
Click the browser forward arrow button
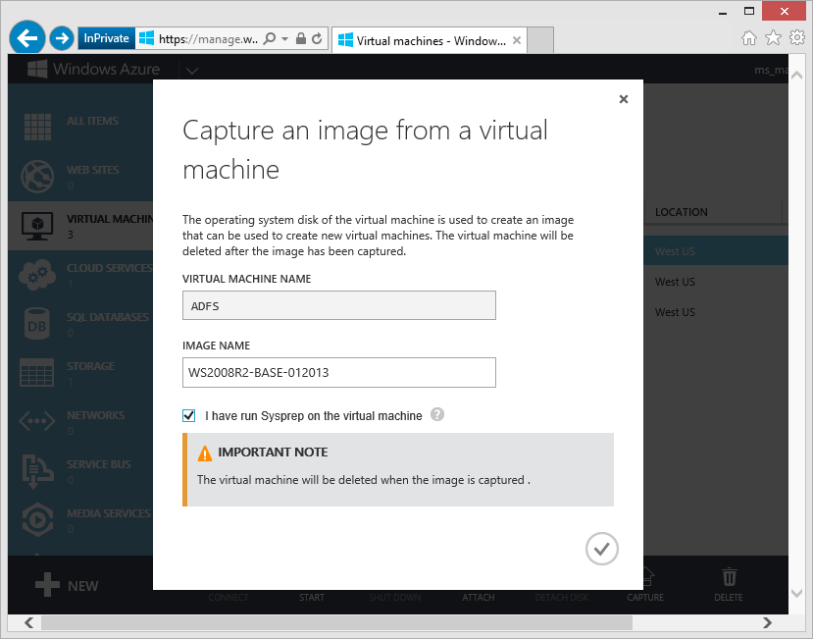(62, 38)
